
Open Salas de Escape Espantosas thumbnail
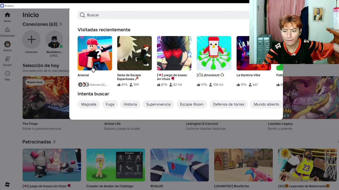pos(135,53)
